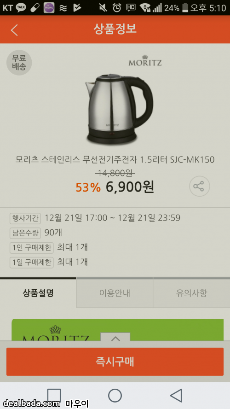Tap the share icon beside the price
Viewport: 230px width, 409px height.
(199, 186)
